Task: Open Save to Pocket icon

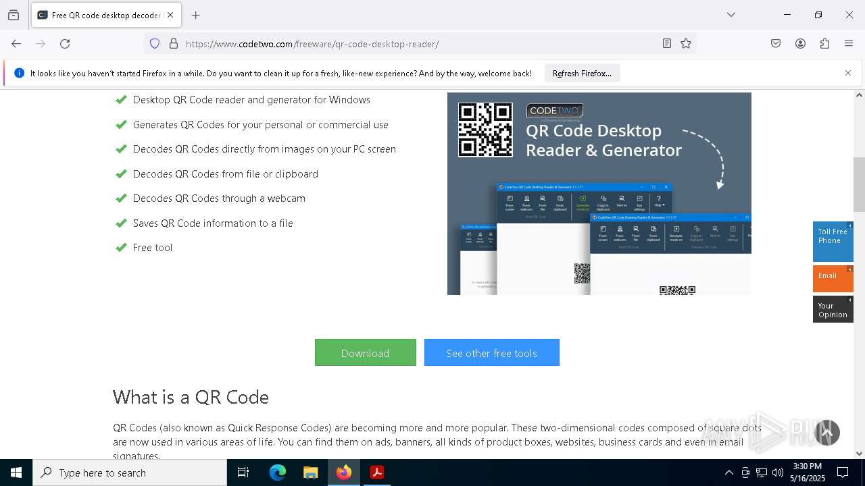Action: [776, 44]
